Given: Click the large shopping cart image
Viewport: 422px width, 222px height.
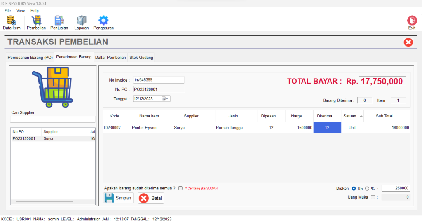Looking at the screenshot, I should (x=52, y=87).
